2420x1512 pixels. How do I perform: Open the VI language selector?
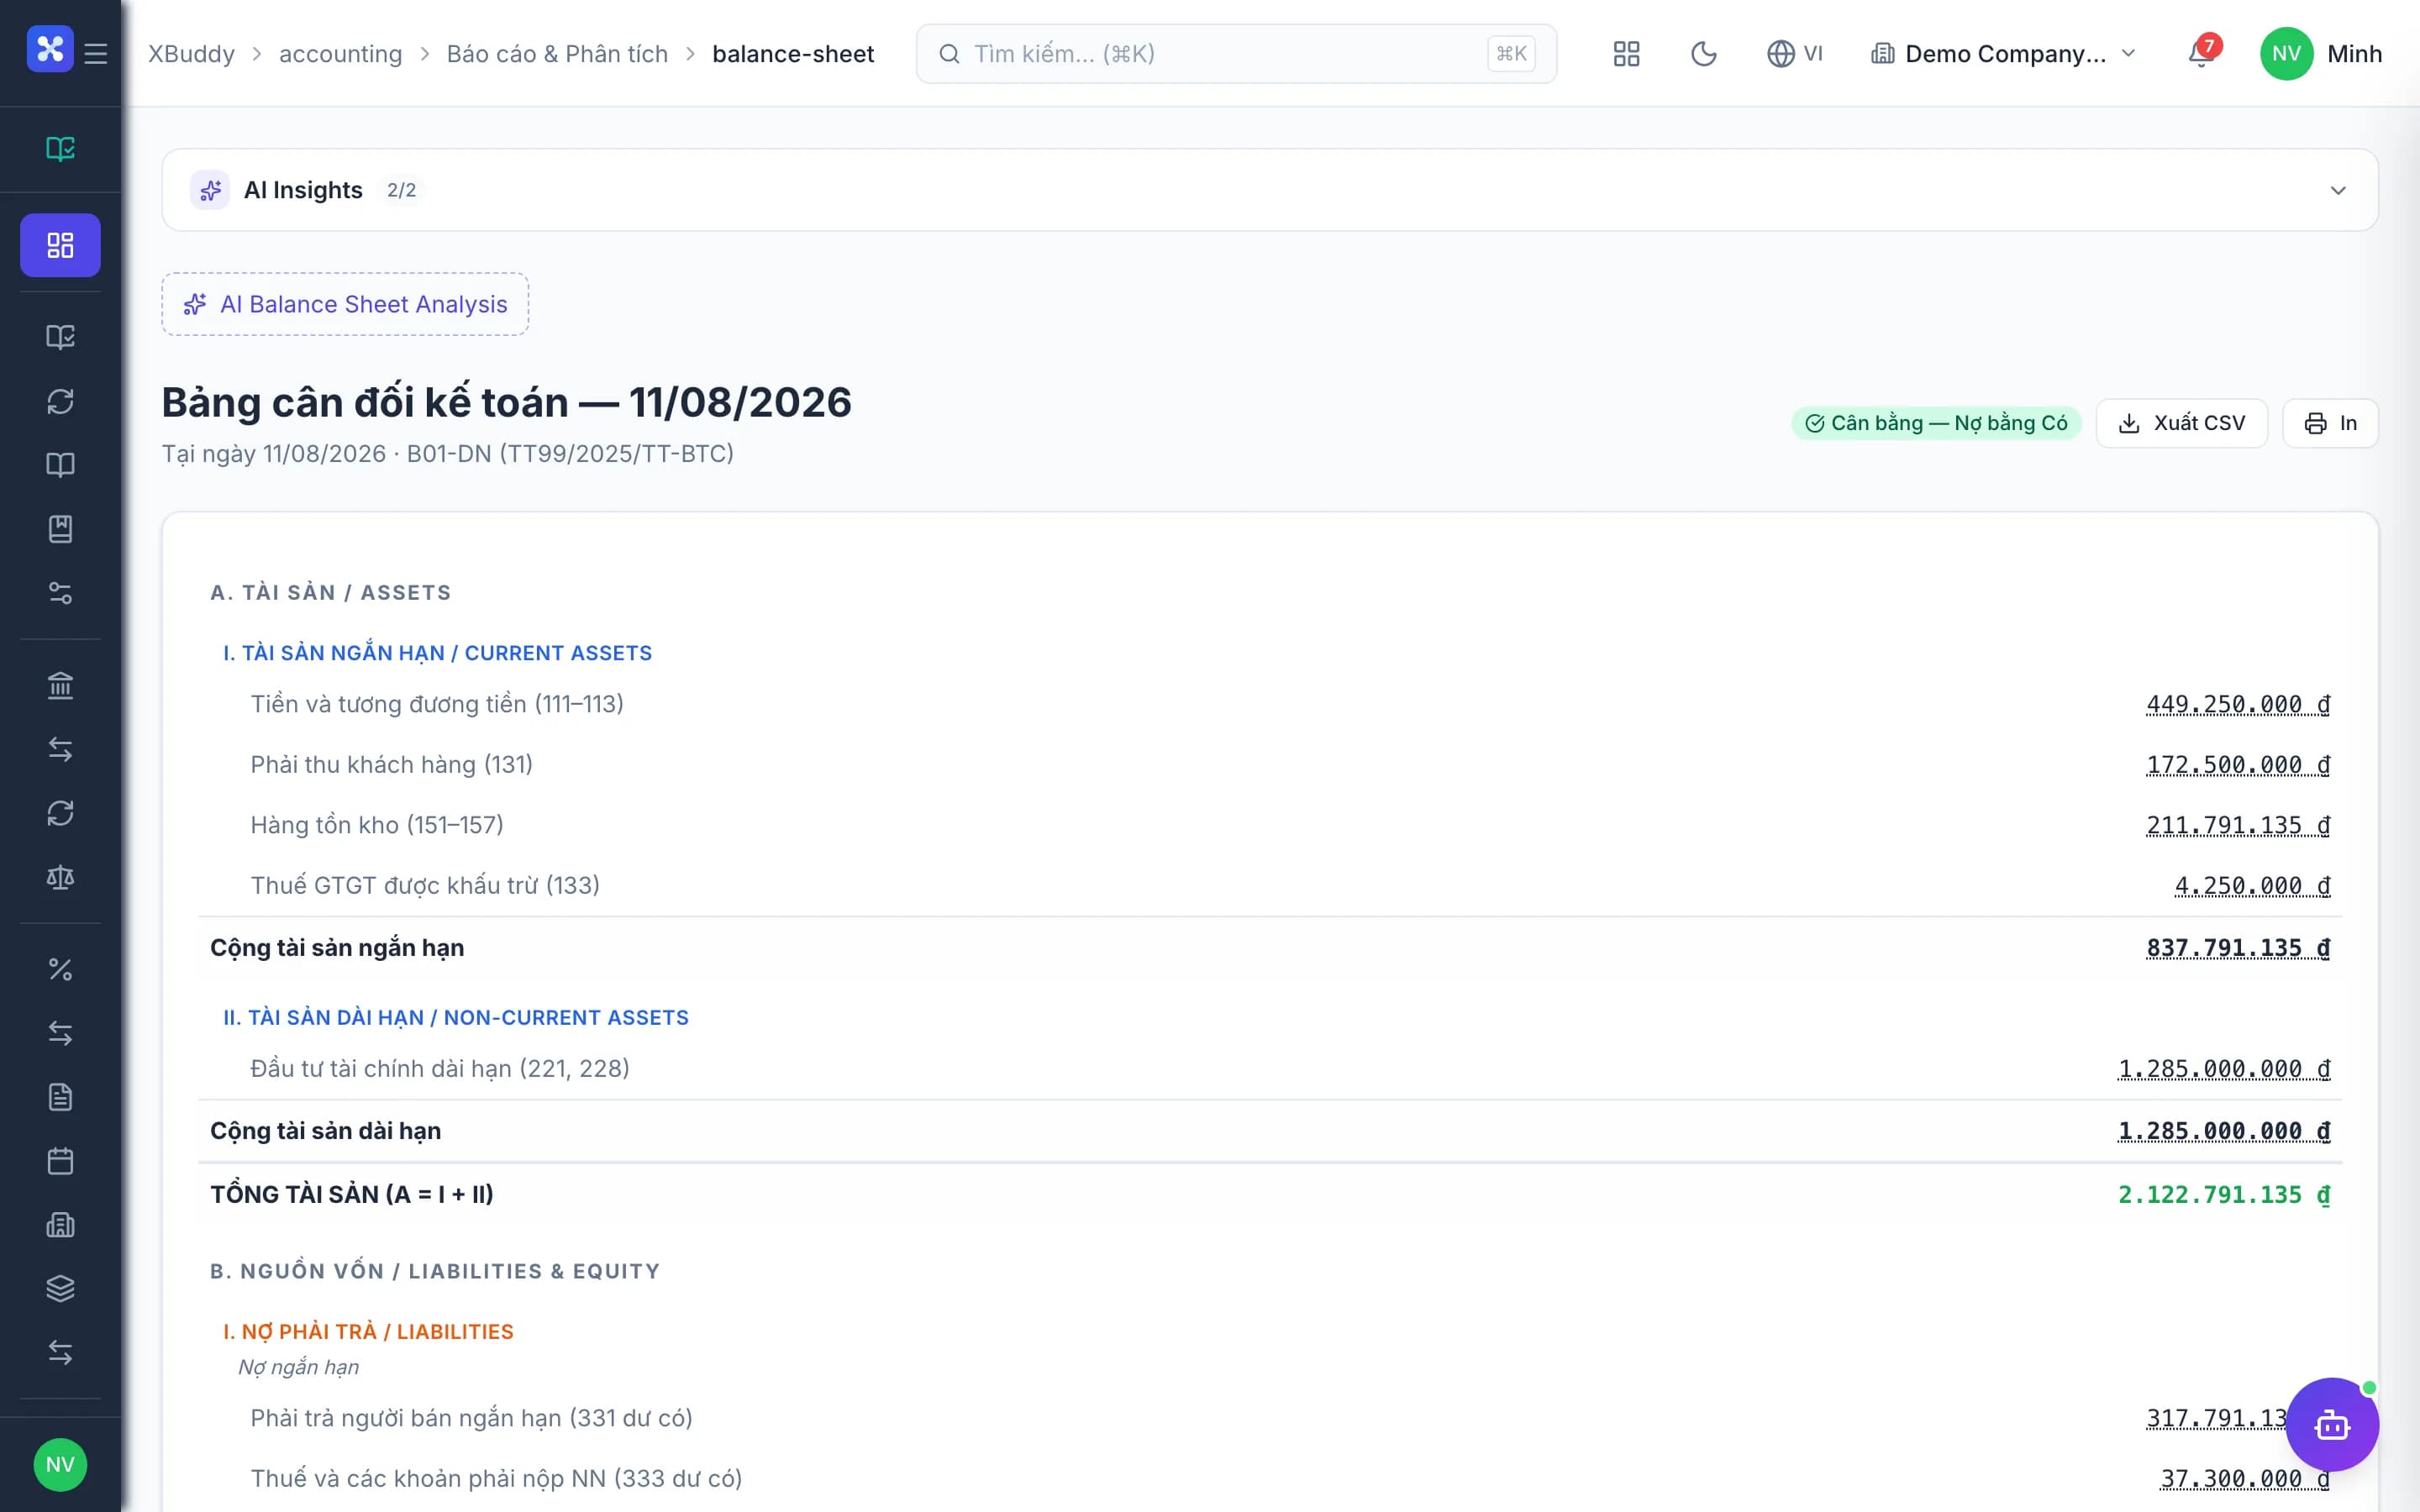(1795, 54)
